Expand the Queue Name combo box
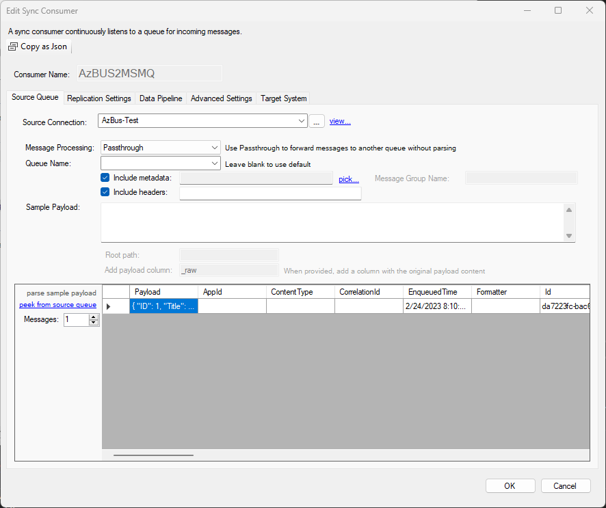606x508 pixels. [x=215, y=163]
